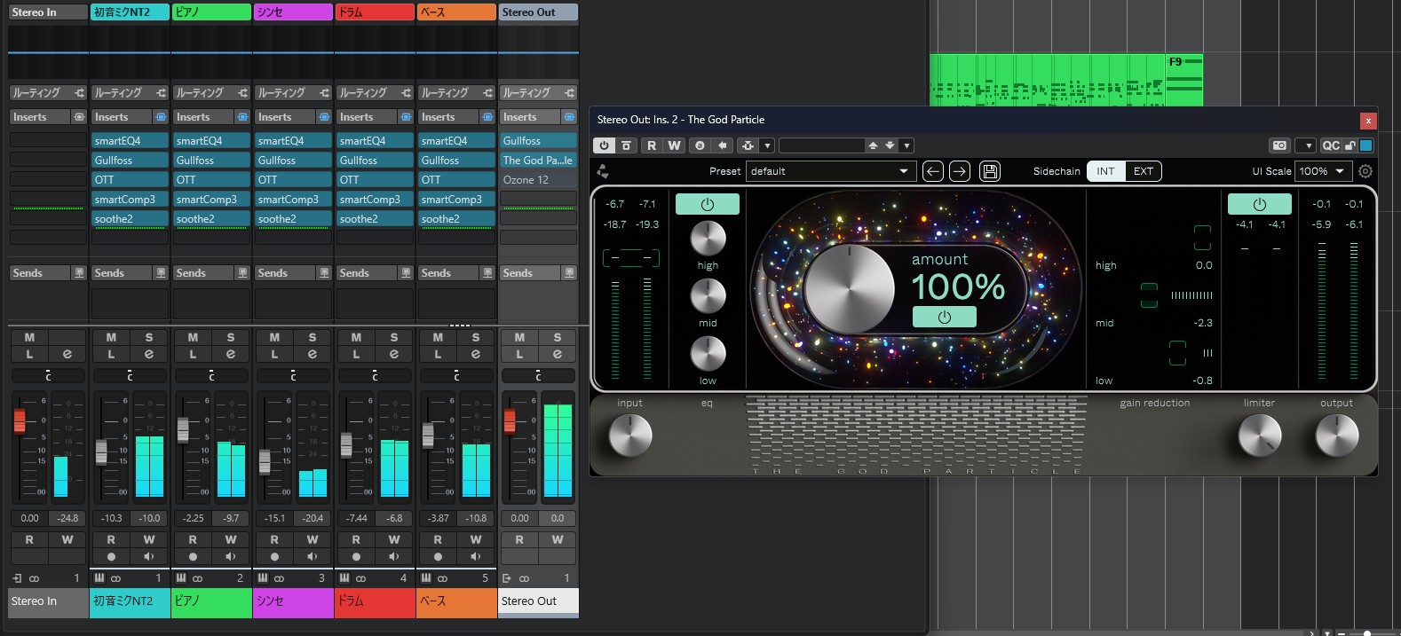Click the plugin snapshot camera icon
Viewport: 1401px width, 636px height.
click(1279, 145)
